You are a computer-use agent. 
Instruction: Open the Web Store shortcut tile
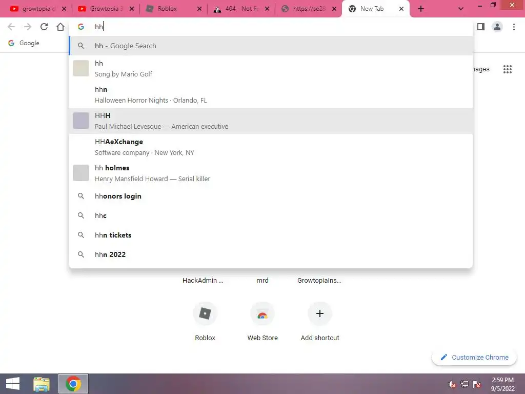pyautogui.click(x=262, y=321)
